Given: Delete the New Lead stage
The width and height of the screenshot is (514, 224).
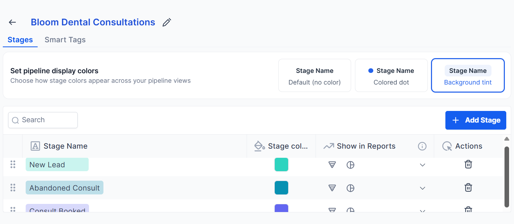Looking at the screenshot, I should [x=468, y=164].
